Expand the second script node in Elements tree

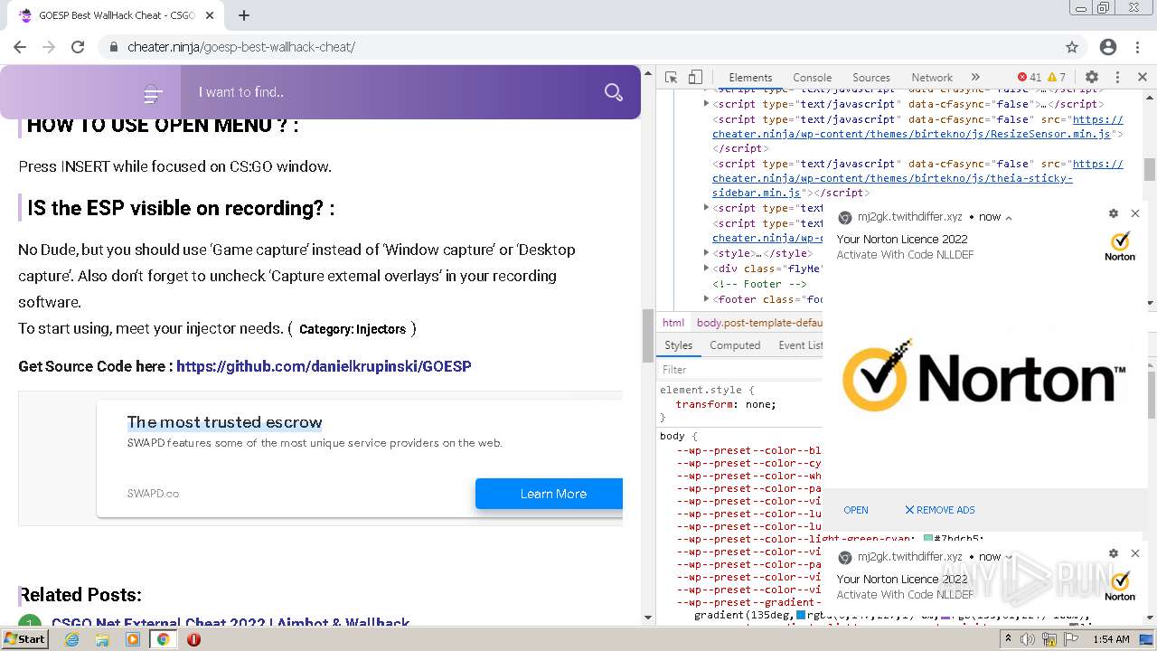[706, 104]
